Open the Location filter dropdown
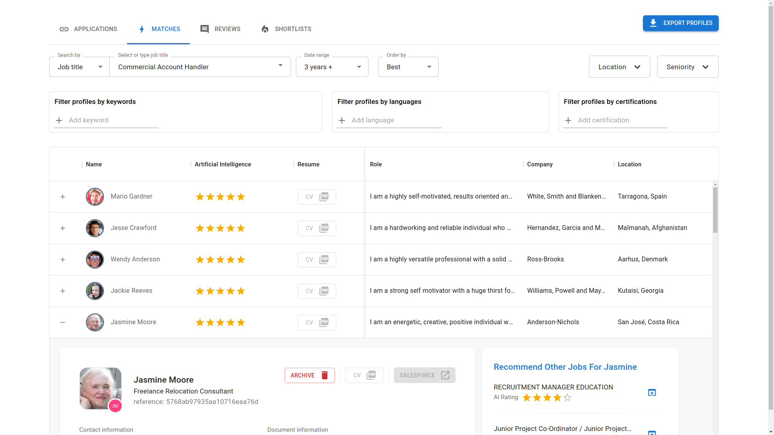The width and height of the screenshot is (774, 435). tap(619, 67)
